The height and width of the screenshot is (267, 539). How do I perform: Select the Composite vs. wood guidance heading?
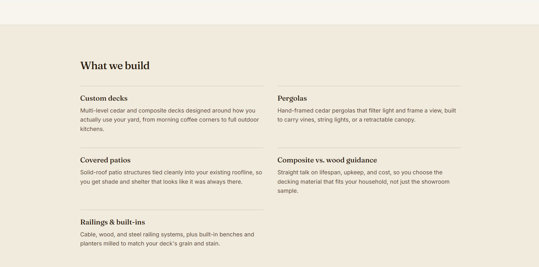click(x=327, y=160)
